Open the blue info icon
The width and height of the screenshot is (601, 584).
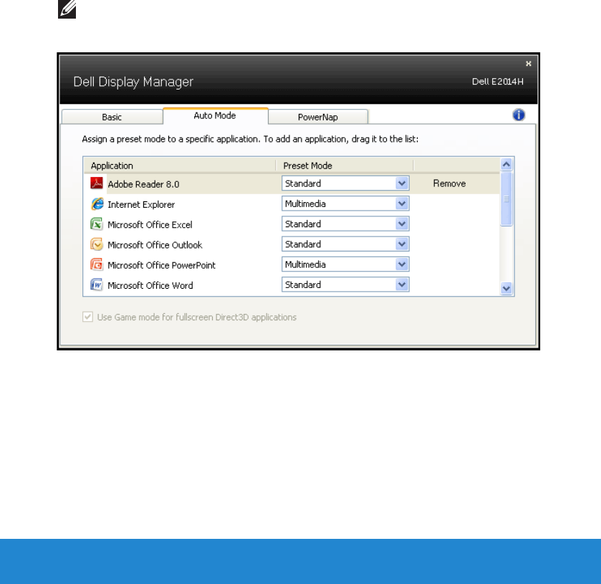[x=519, y=115]
